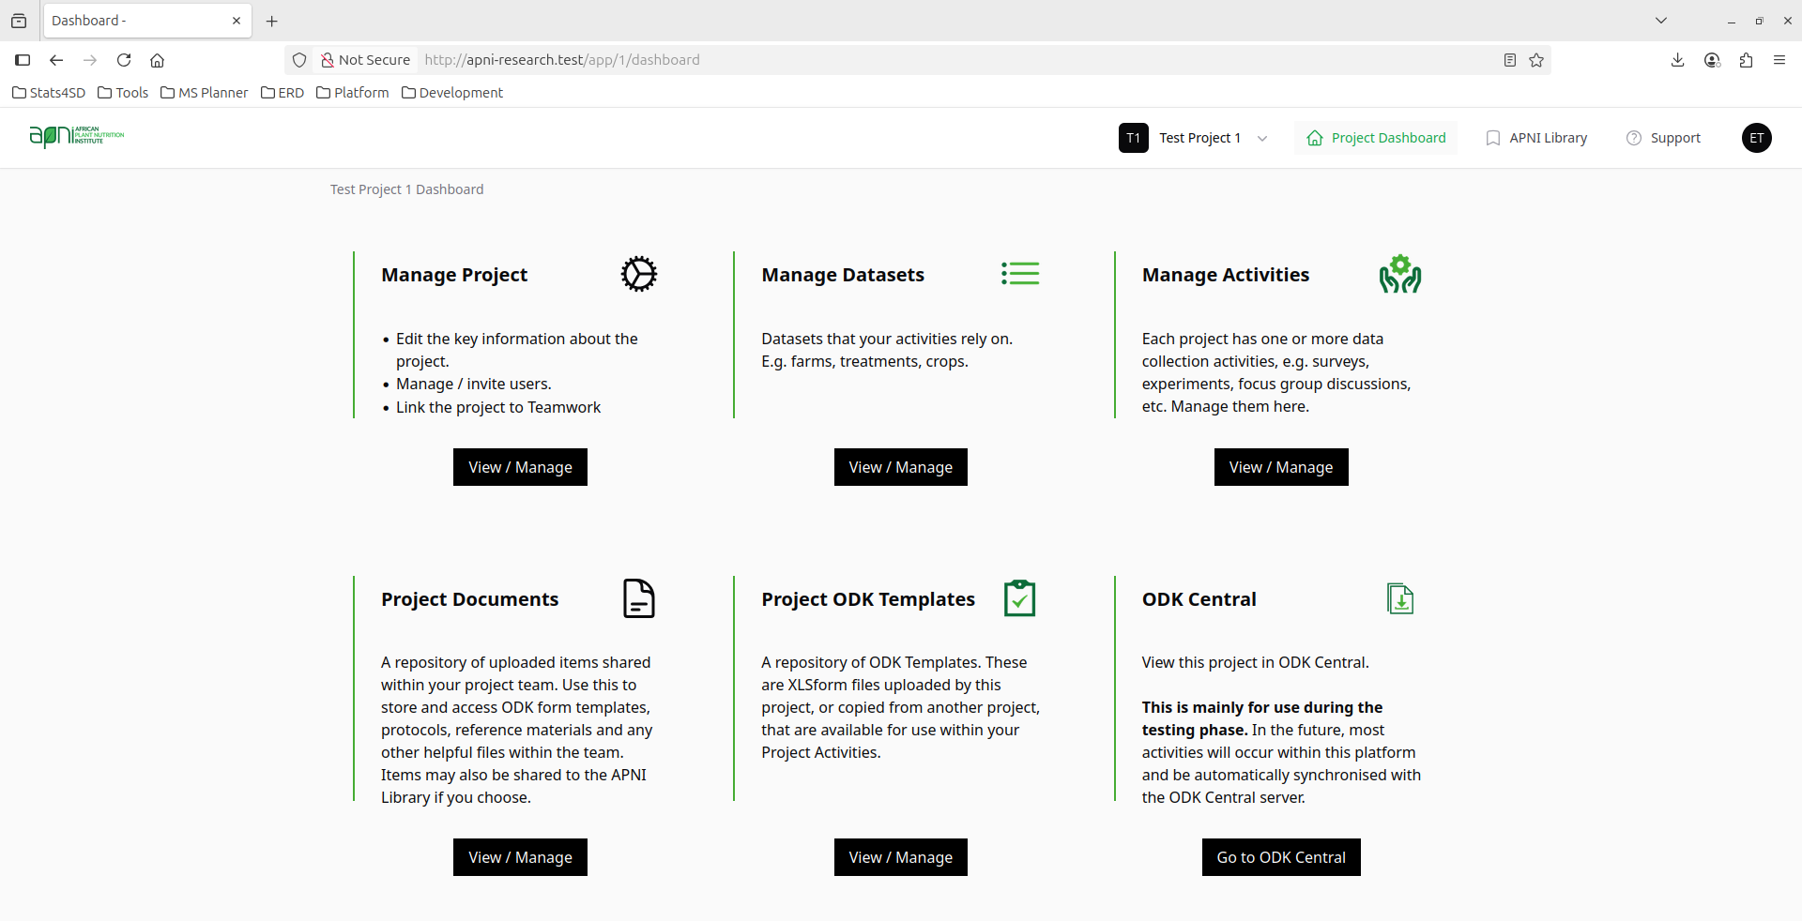Go to the Project Dashboard nav item
Viewport: 1802px width, 921px height.
pos(1376,138)
